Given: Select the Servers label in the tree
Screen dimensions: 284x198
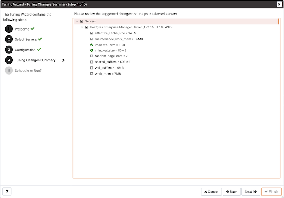Looking at the screenshot, I should (91, 21).
